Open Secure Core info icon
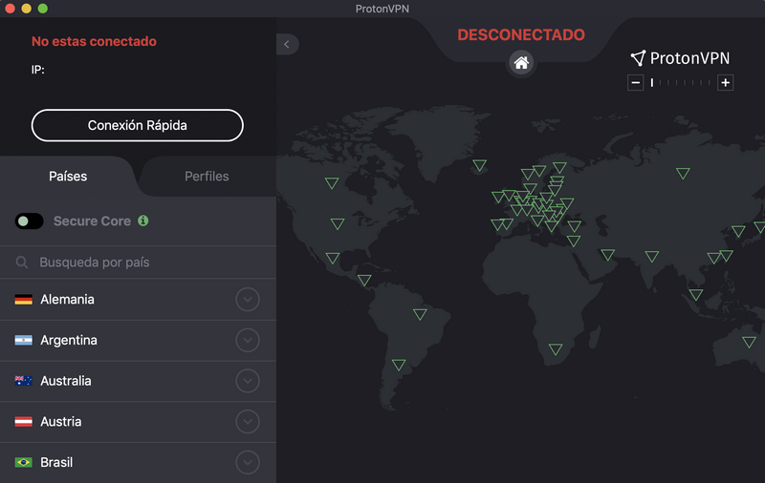 click(142, 220)
